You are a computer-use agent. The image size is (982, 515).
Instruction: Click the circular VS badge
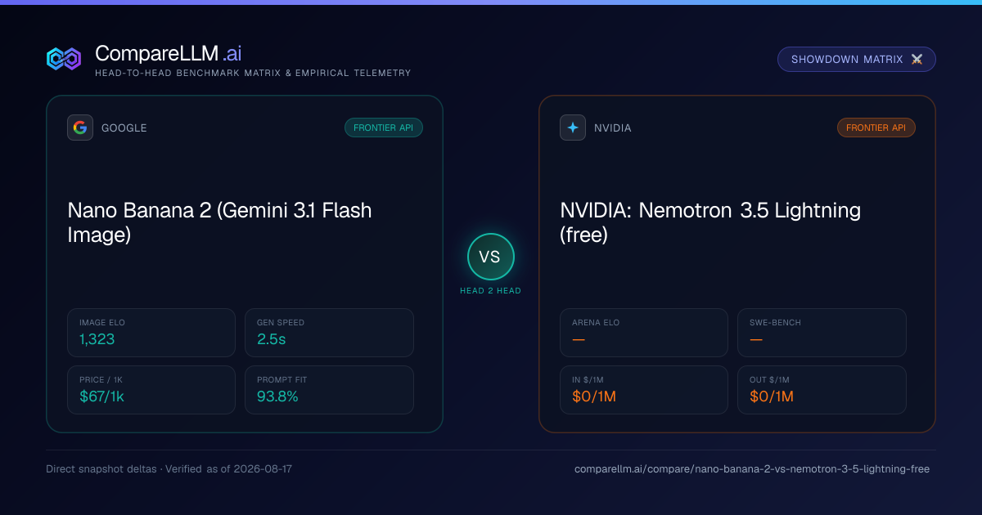(x=490, y=257)
